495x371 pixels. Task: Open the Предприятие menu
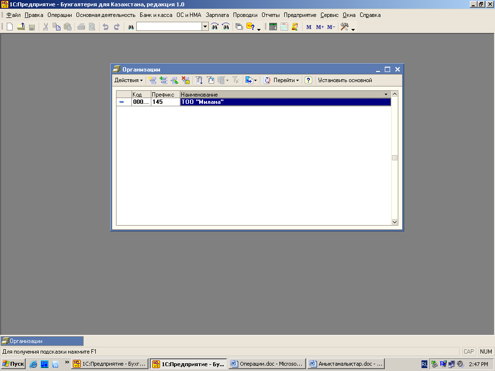[x=300, y=15]
